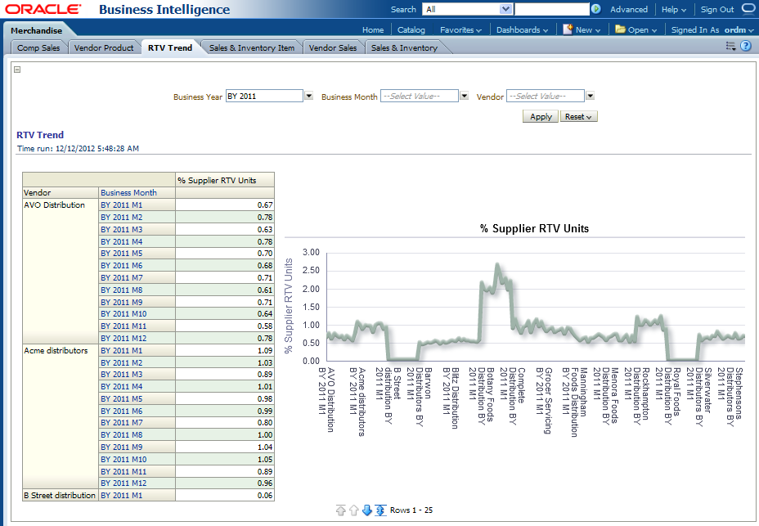Open the Favorites menu

click(x=460, y=29)
